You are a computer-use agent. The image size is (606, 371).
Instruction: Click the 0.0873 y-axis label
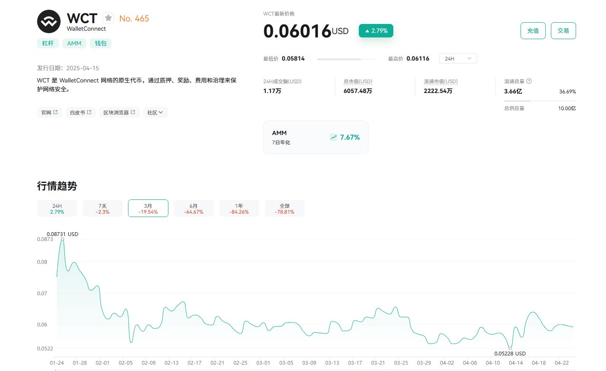45,239
